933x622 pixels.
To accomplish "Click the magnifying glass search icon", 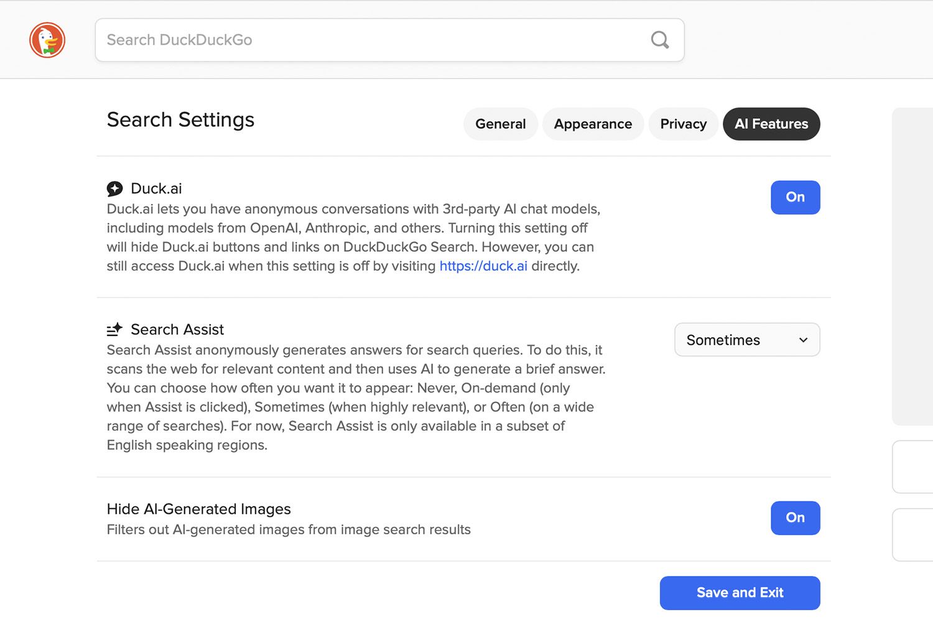I will tap(659, 40).
